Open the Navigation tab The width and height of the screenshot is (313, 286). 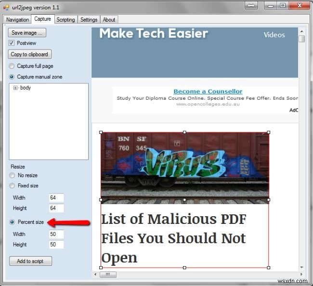pos(17,20)
